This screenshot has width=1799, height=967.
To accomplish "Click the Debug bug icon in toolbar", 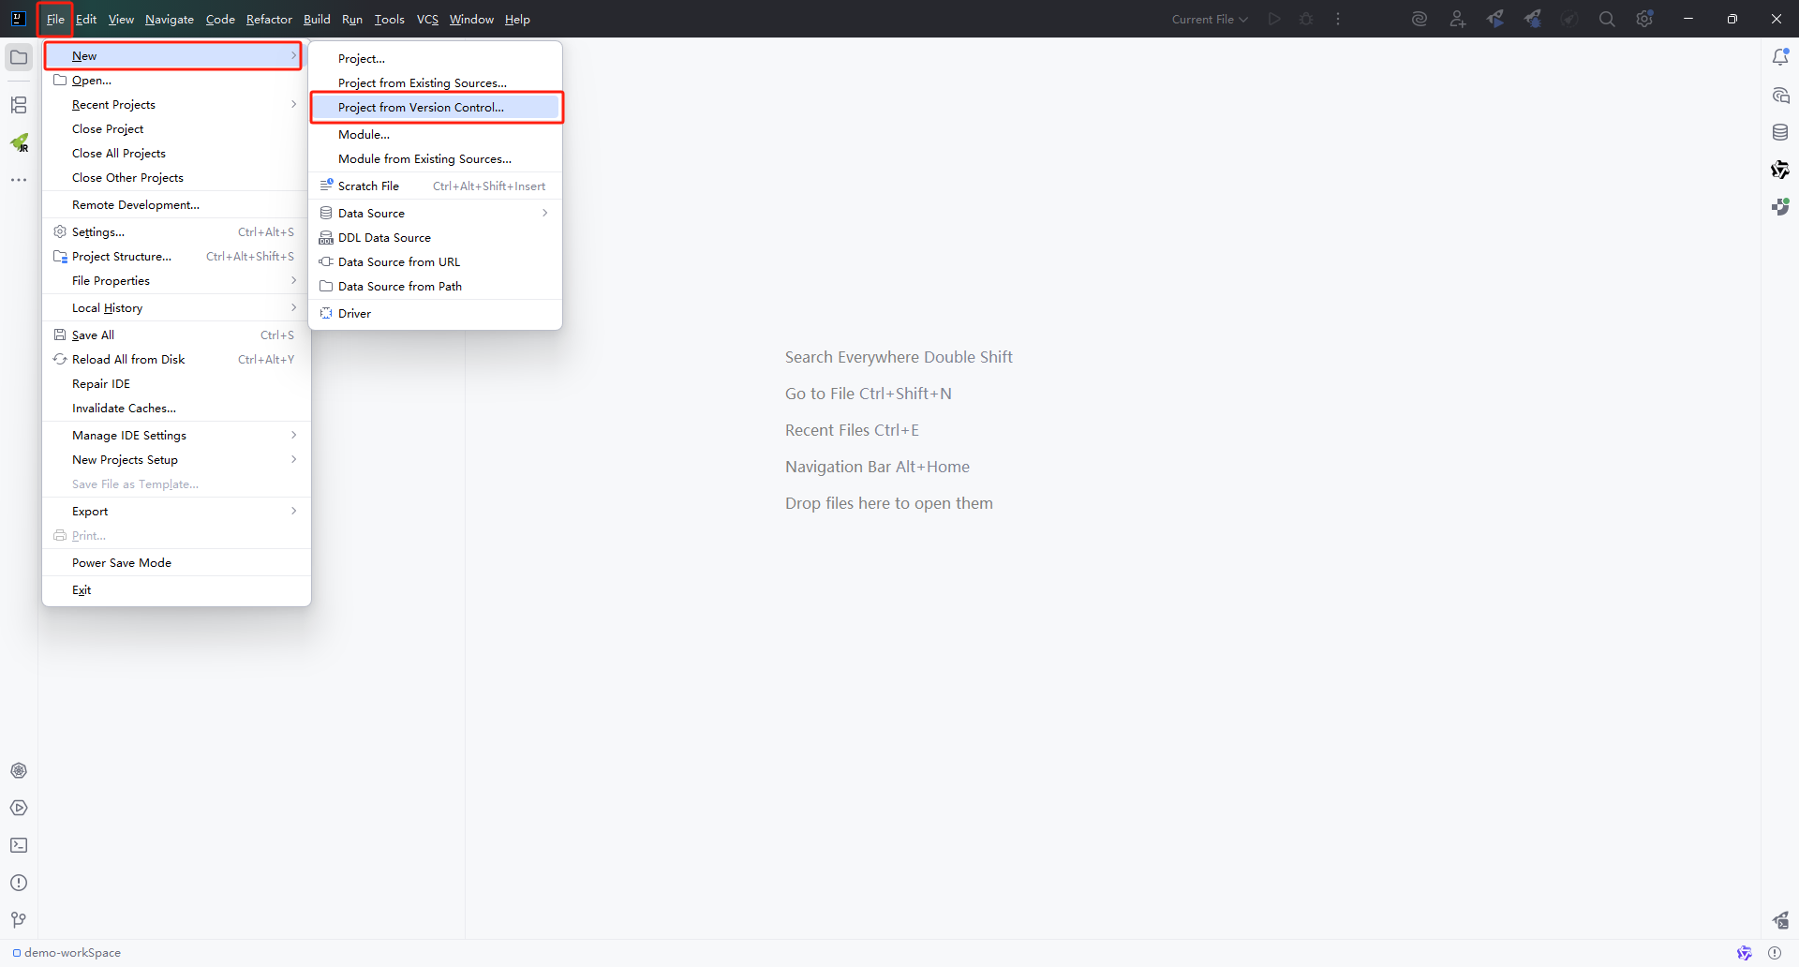I will coord(1306,19).
